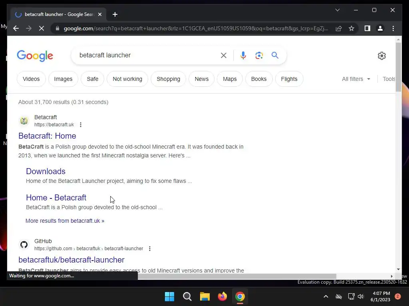Click the magnifier search button
The height and width of the screenshot is (306, 409).
coord(275,55)
